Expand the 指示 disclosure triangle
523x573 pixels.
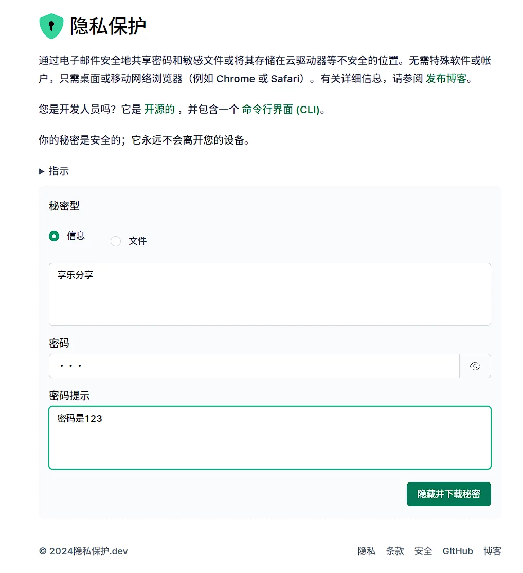point(42,172)
